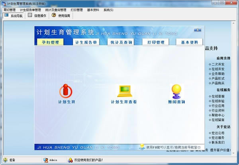Click the F8 hint text in footer

point(173,147)
